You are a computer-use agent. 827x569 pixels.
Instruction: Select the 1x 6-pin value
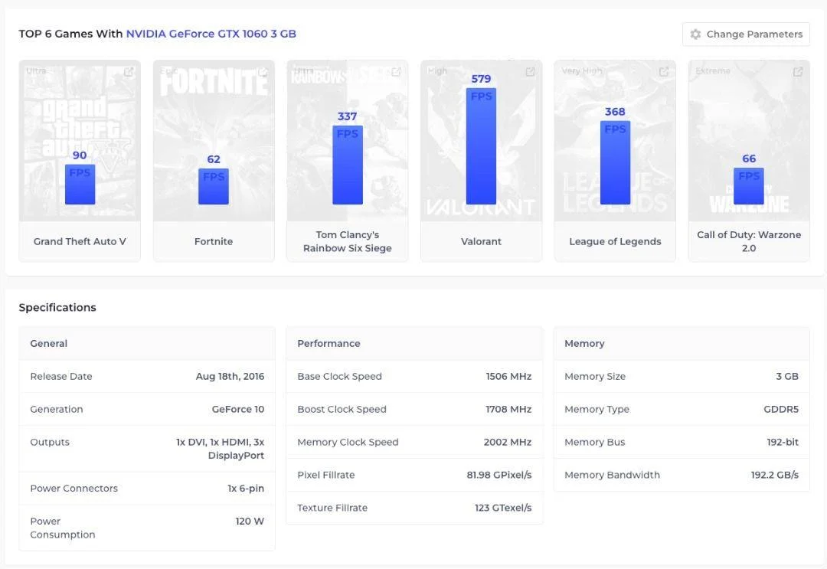[x=246, y=489]
